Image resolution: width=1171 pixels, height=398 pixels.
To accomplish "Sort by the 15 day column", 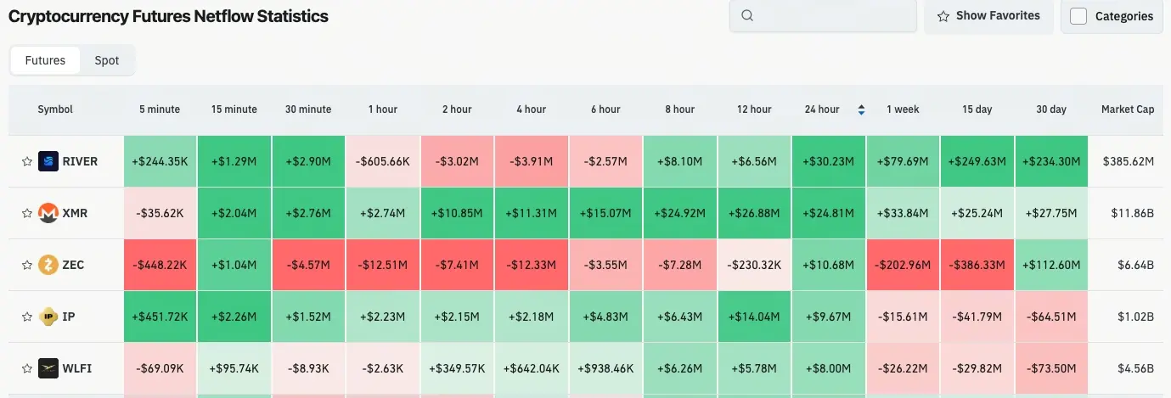I will click(x=977, y=109).
